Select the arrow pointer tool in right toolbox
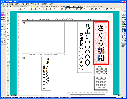The image size is (127, 99). coord(123,13)
